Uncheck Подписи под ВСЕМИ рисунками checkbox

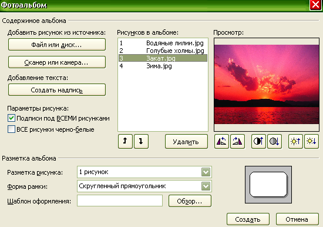[11, 118]
